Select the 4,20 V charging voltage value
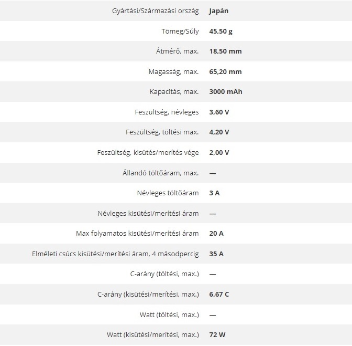This screenshot has width=352, height=346. pyautogui.click(x=219, y=132)
